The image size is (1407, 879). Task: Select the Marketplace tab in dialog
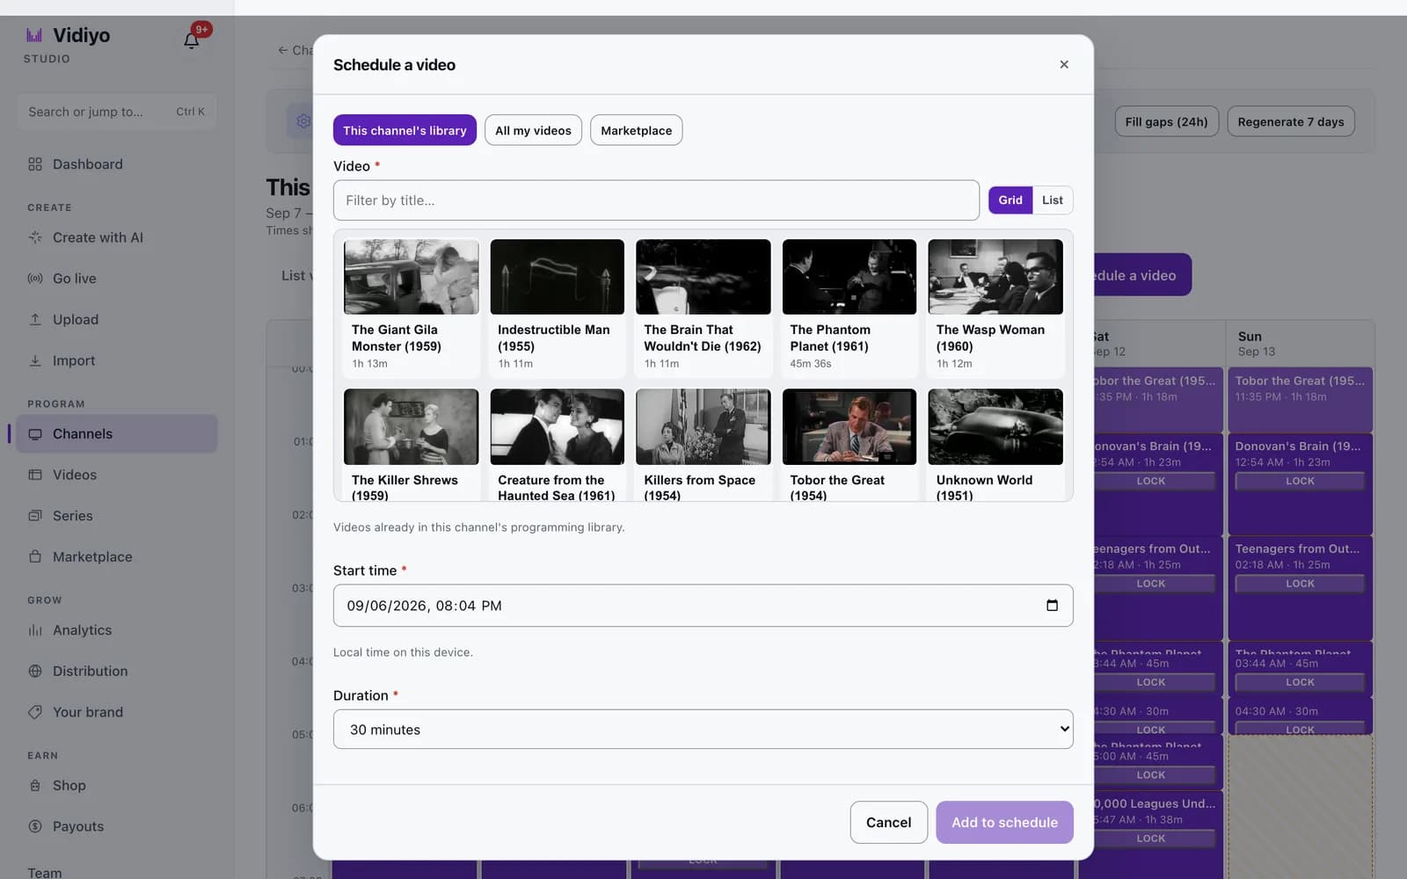(x=636, y=130)
